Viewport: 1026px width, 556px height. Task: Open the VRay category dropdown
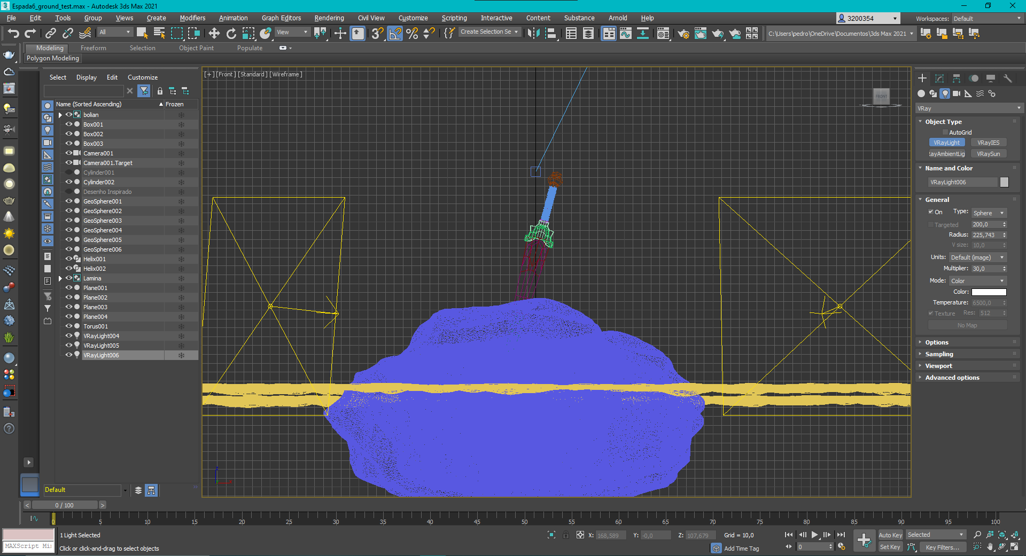969,108
